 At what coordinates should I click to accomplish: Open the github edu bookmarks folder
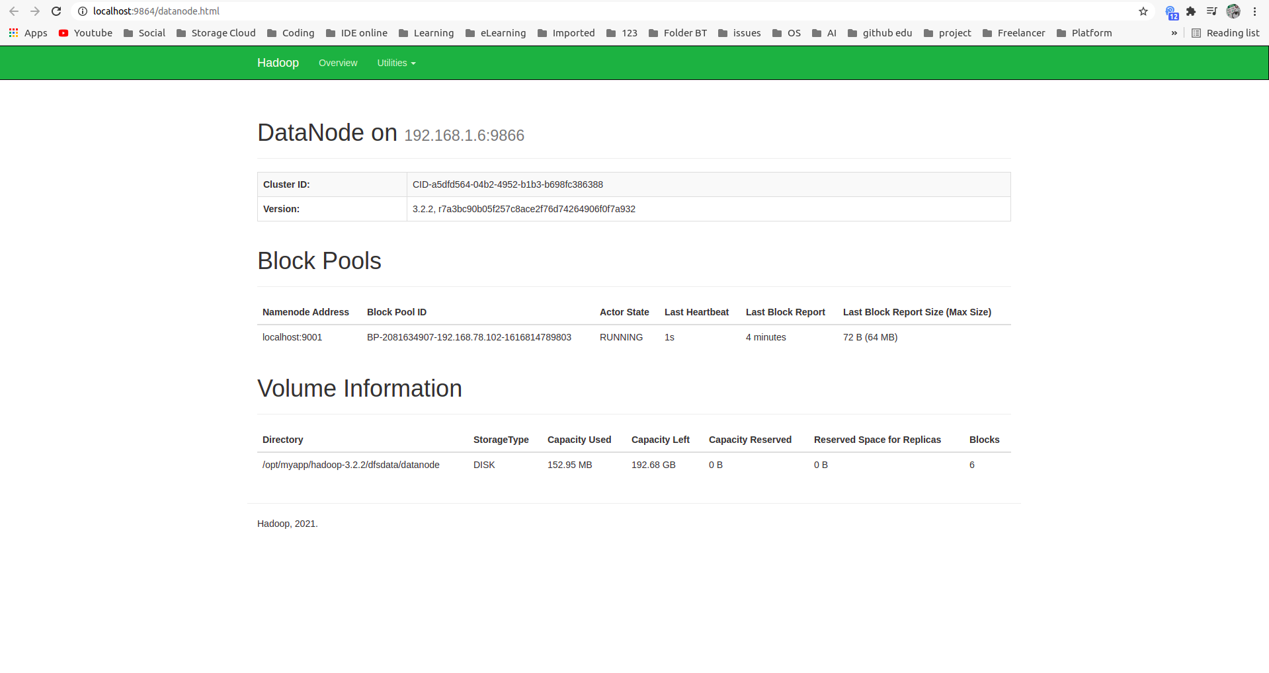pos(880,33)
